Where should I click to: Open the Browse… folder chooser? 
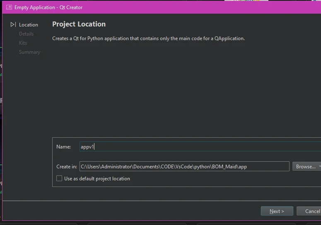pyautogui.click(x=306, y=166)
